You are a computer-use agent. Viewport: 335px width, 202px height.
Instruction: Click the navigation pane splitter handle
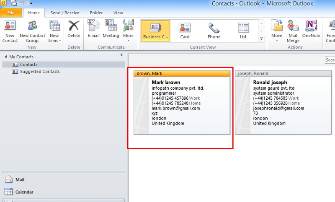pyautogui.click(x=64, y=172)
